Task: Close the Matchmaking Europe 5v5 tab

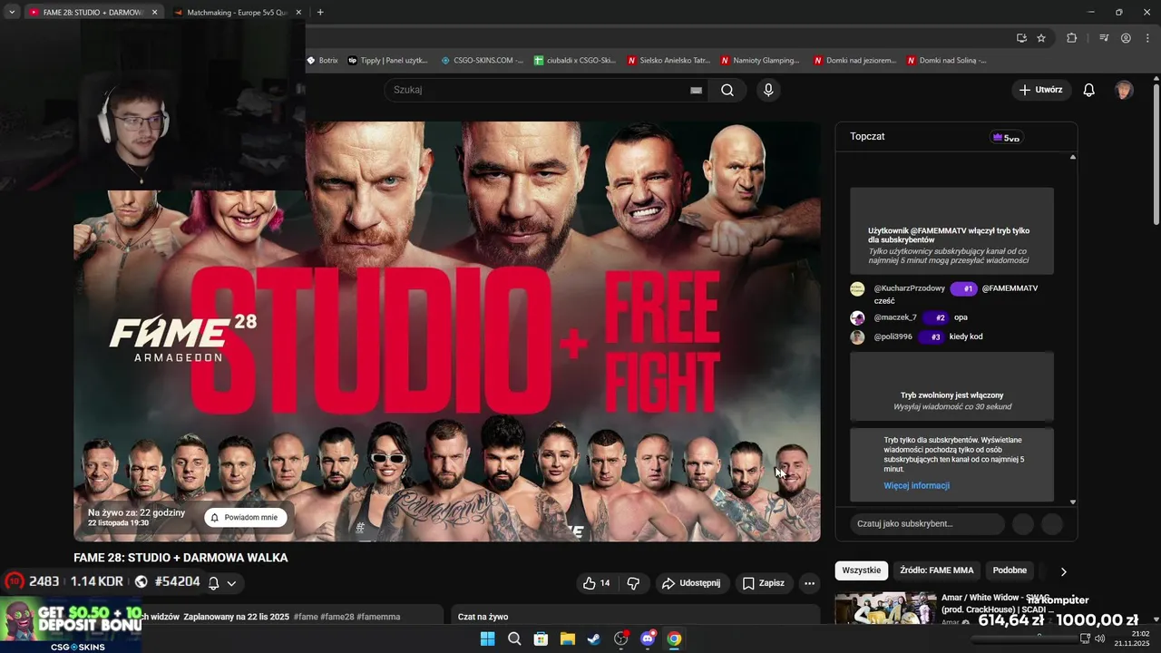Action: point(298,13)
